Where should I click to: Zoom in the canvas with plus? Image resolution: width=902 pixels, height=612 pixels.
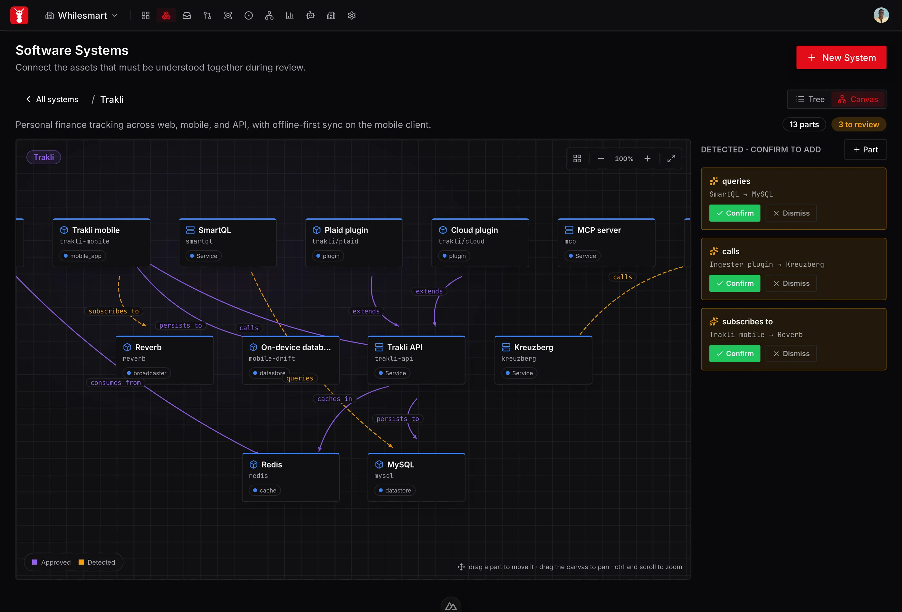[648, 158]
